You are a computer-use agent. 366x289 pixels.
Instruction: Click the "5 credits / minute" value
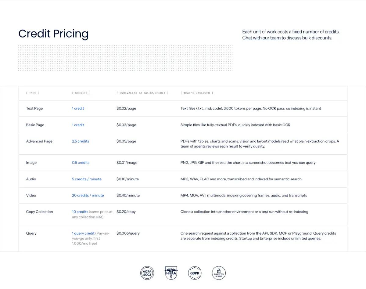tap(87, 179)
